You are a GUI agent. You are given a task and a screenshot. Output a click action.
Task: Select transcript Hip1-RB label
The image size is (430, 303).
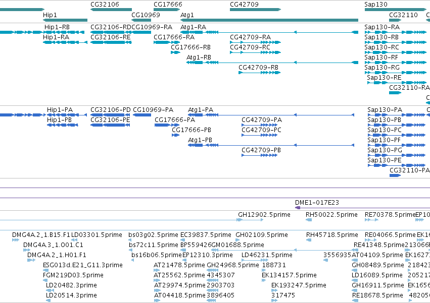pos(57,27)
